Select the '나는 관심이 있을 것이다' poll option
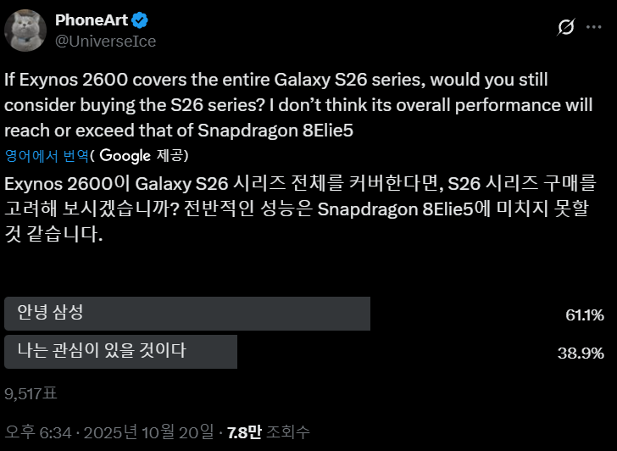Viewport: 617px width, 451px height. (x=121, y=351)
